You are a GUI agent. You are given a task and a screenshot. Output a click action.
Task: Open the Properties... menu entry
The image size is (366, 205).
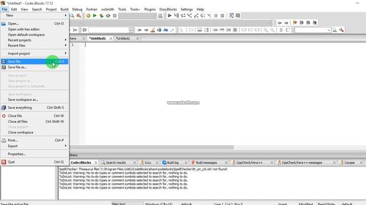34,154
